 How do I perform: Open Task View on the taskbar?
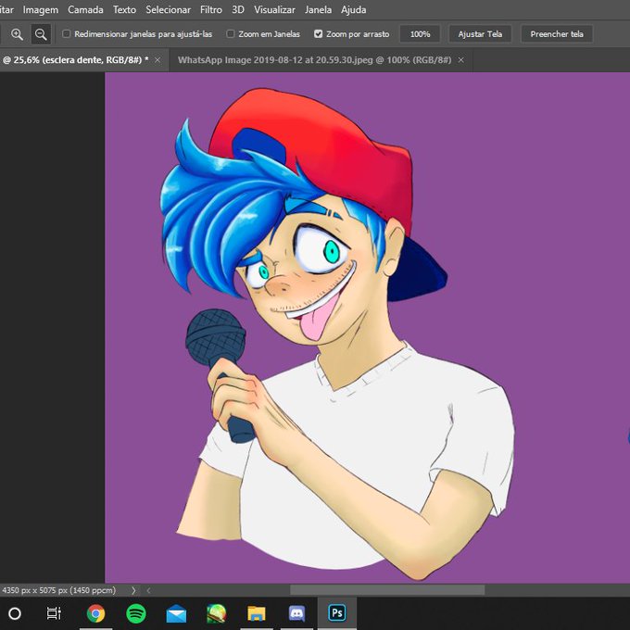click(x=54, y=613)
